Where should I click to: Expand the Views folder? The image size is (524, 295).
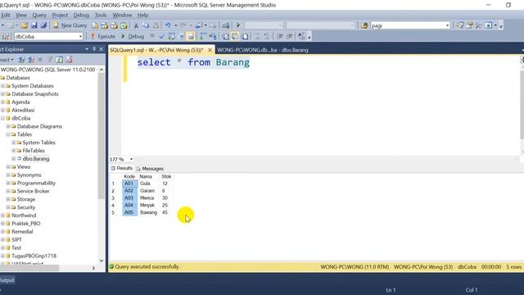[8, 167]
